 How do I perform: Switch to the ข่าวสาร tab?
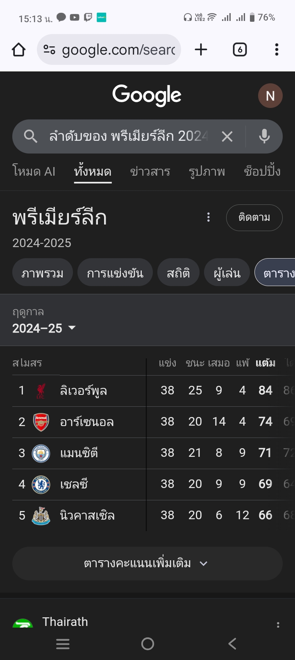pyautogui.click(x=150, y=171)
